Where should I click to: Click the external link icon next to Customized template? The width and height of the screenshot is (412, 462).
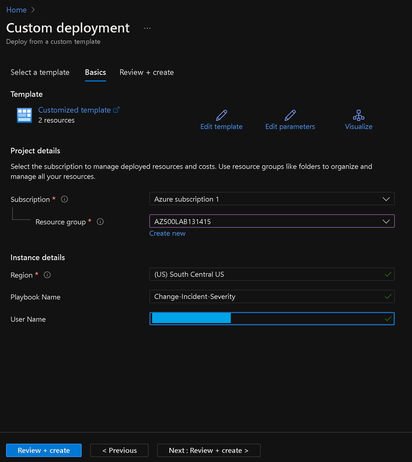(117, 110)
